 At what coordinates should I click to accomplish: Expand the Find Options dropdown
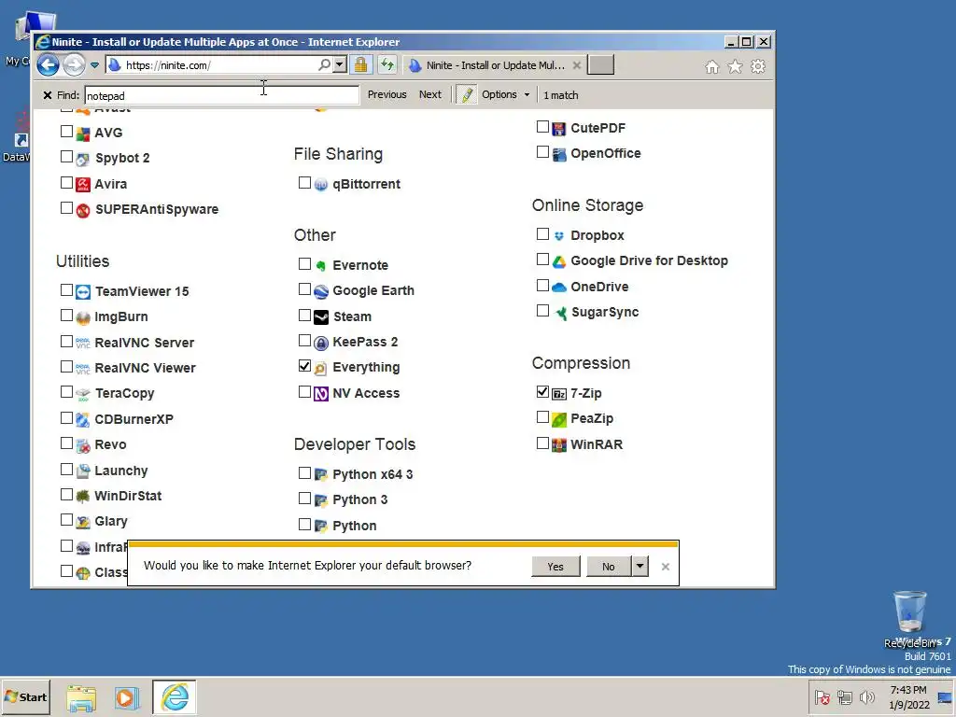(x=527, y=95)
